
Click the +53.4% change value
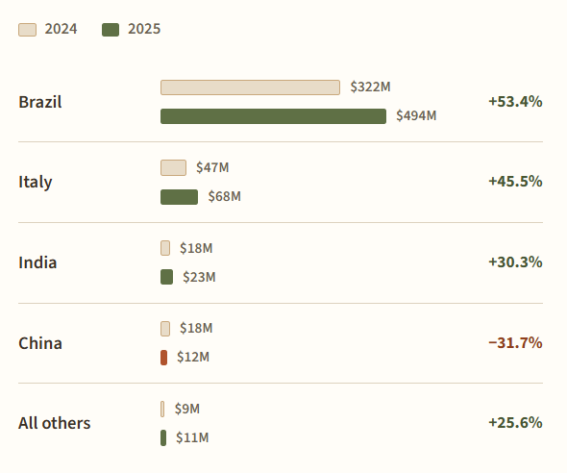tap(515, 102)
